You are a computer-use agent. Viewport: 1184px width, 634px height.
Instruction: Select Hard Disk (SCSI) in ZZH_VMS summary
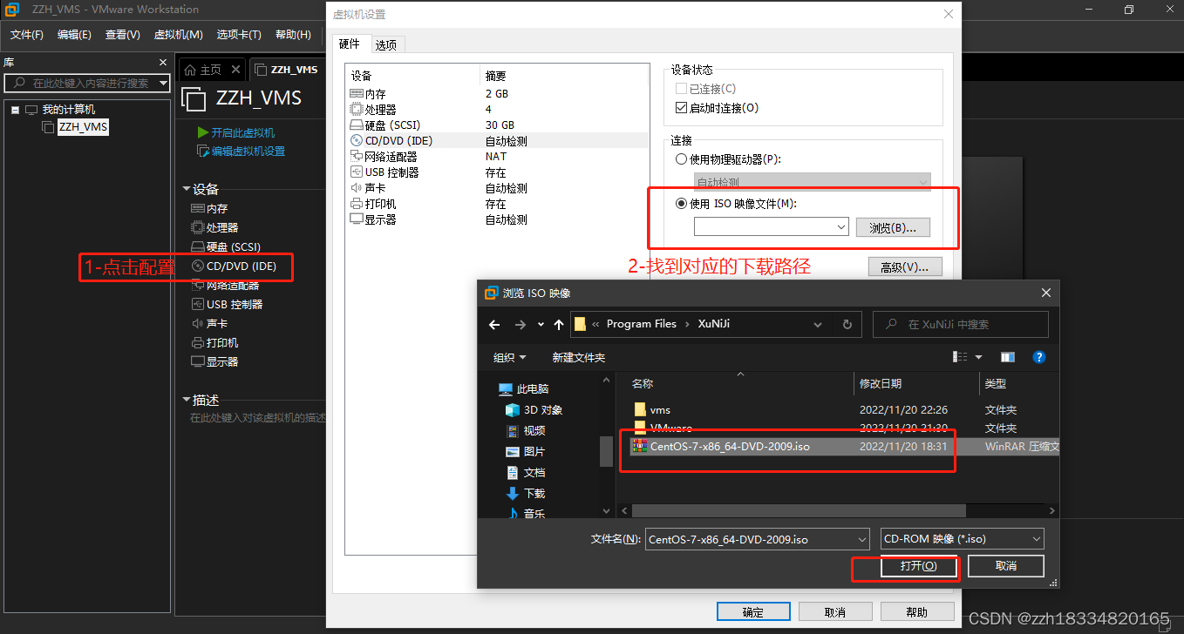coord(226,246)
